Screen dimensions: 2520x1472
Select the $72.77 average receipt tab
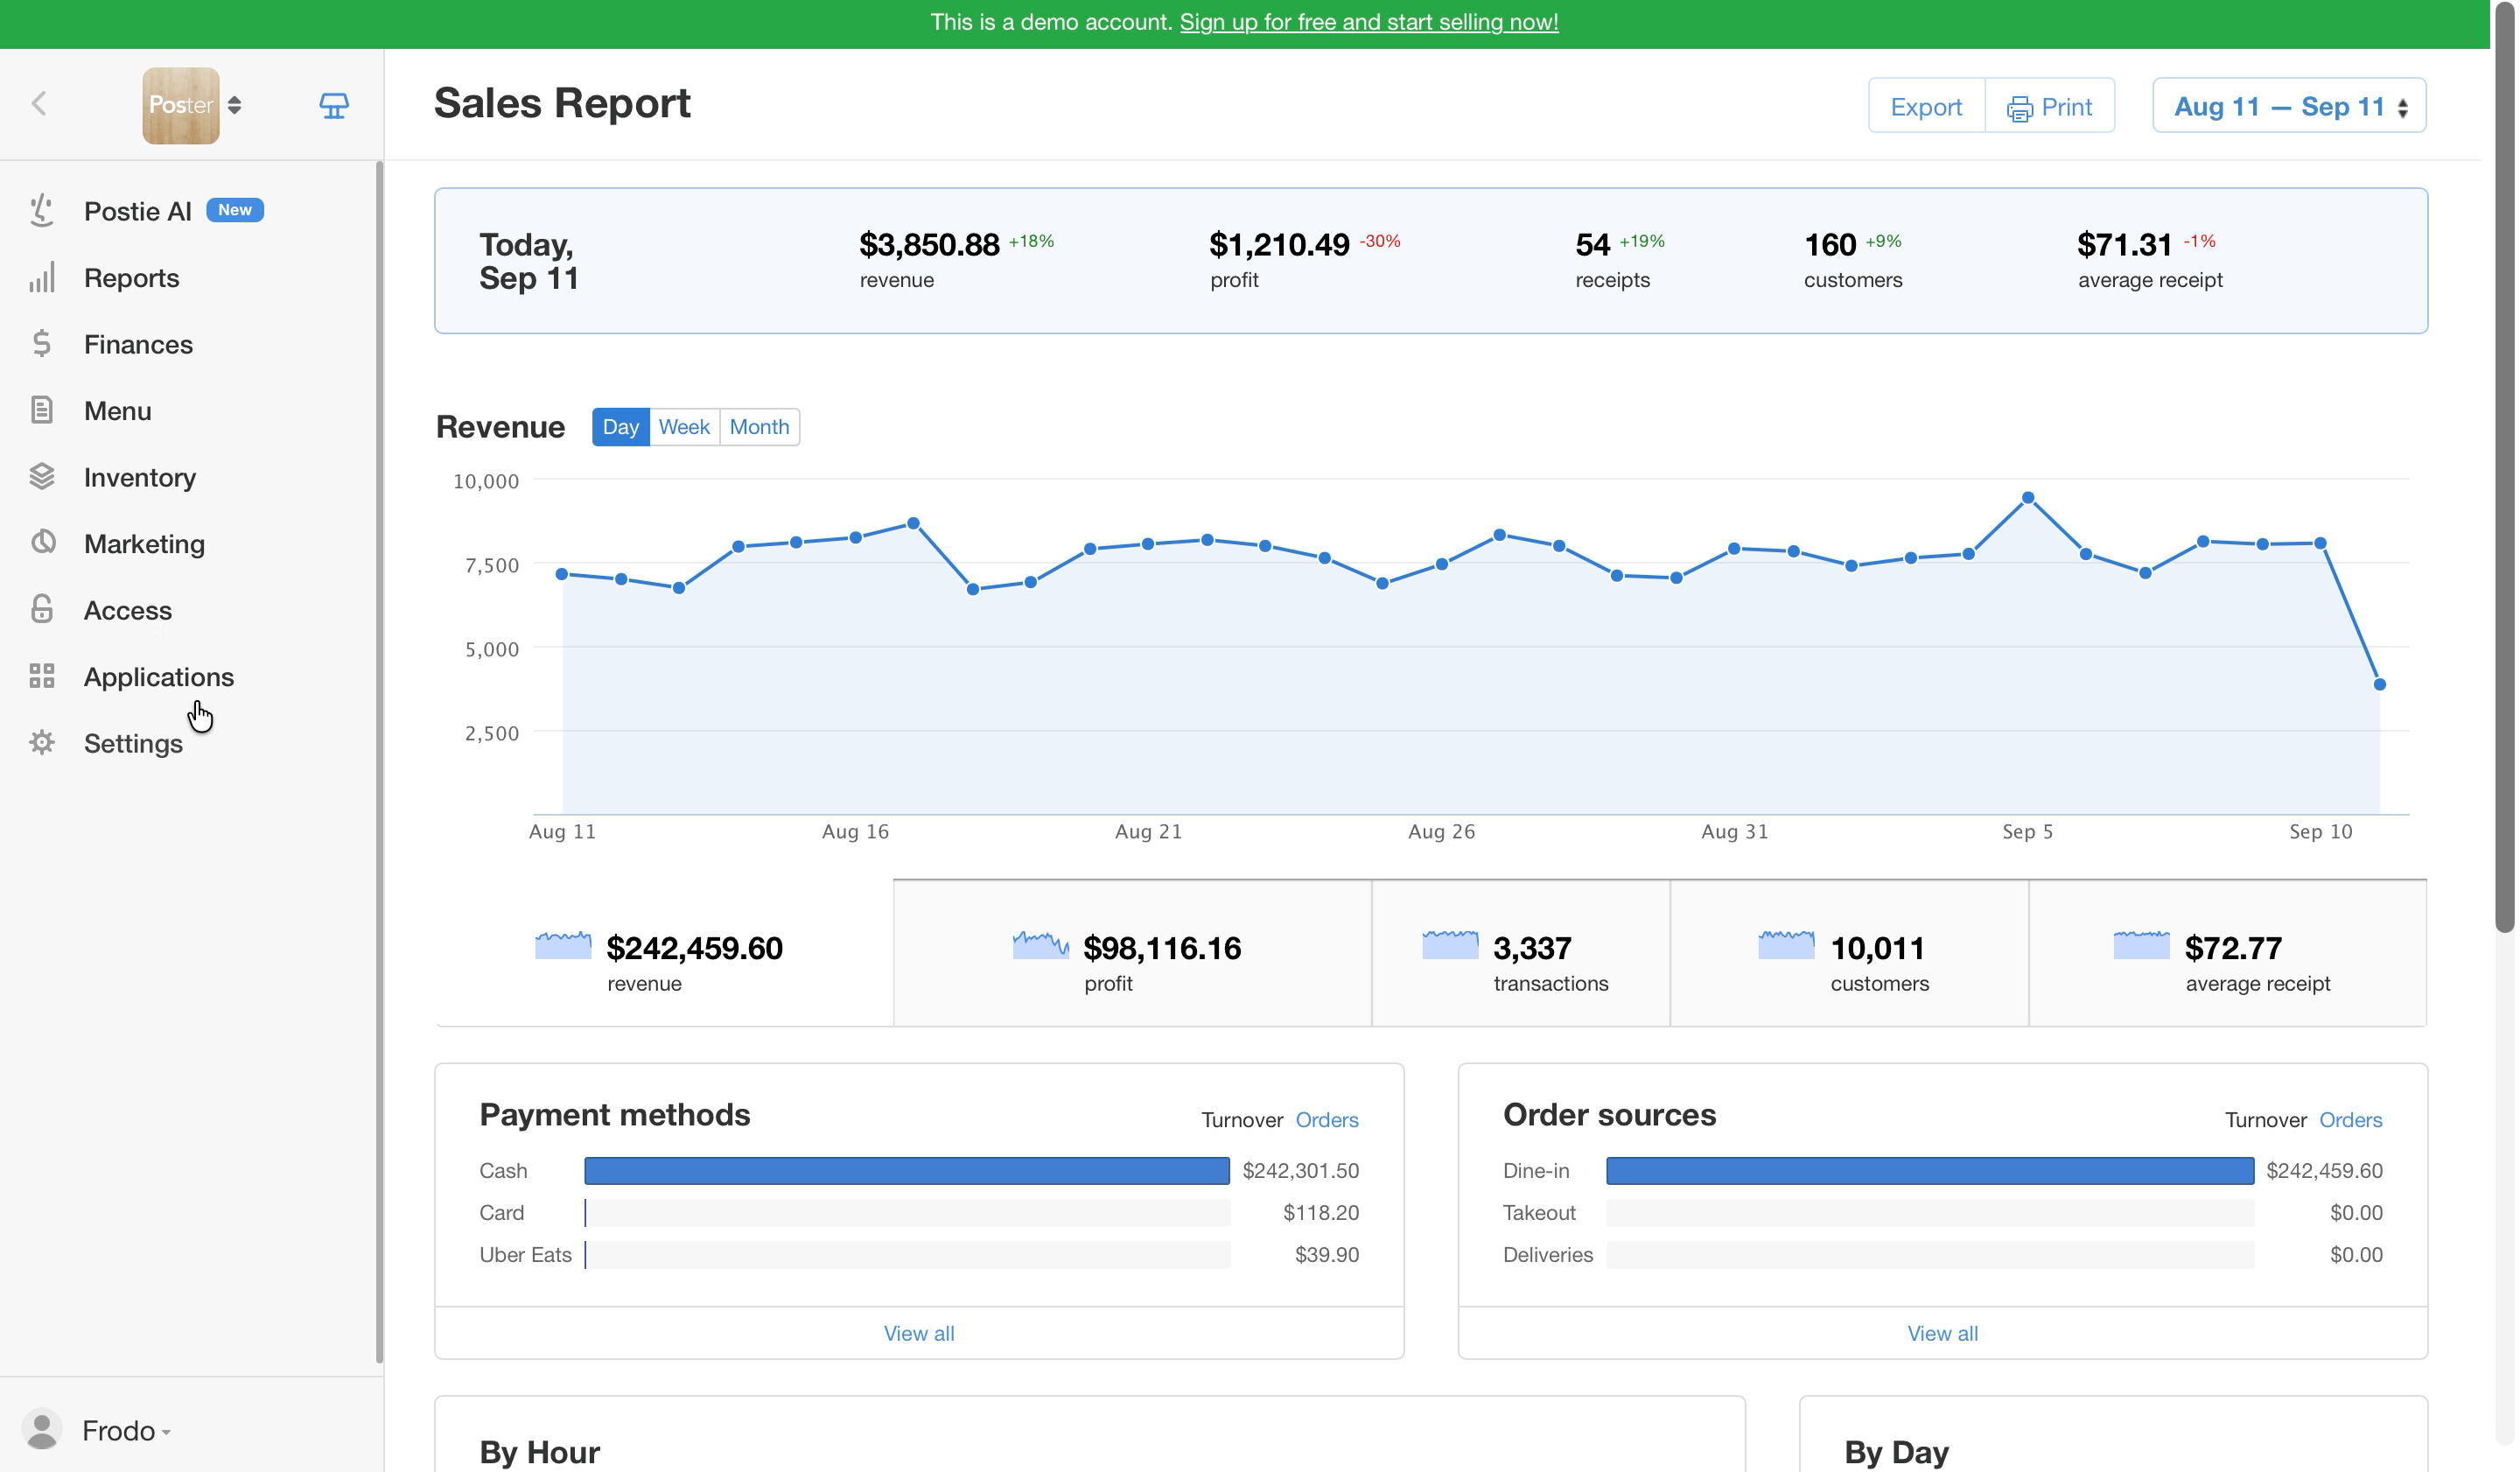(2227, 953)
